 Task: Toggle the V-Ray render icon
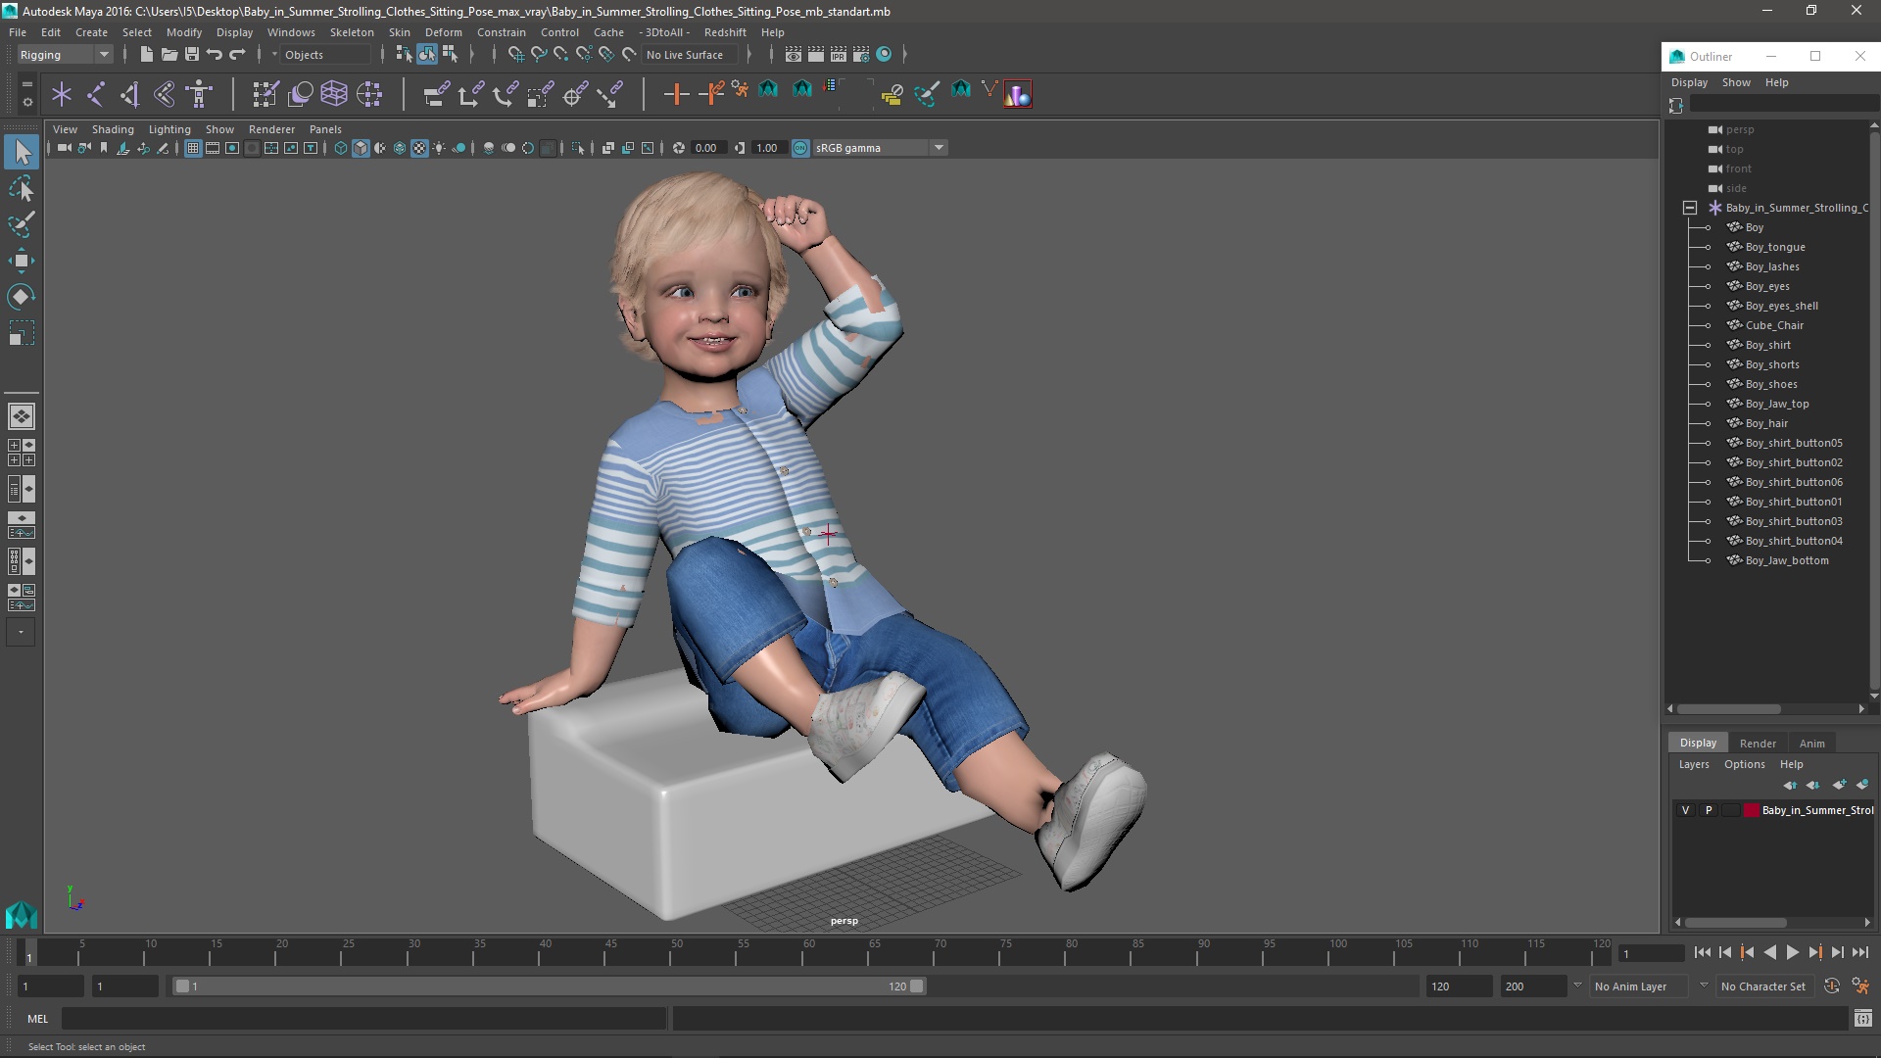click(x=1019, y=92)
